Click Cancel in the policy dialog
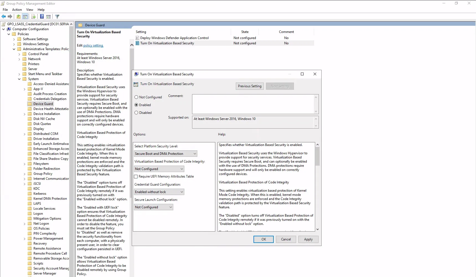The height and width of the screenshot is (277, 476). [286, 239]
